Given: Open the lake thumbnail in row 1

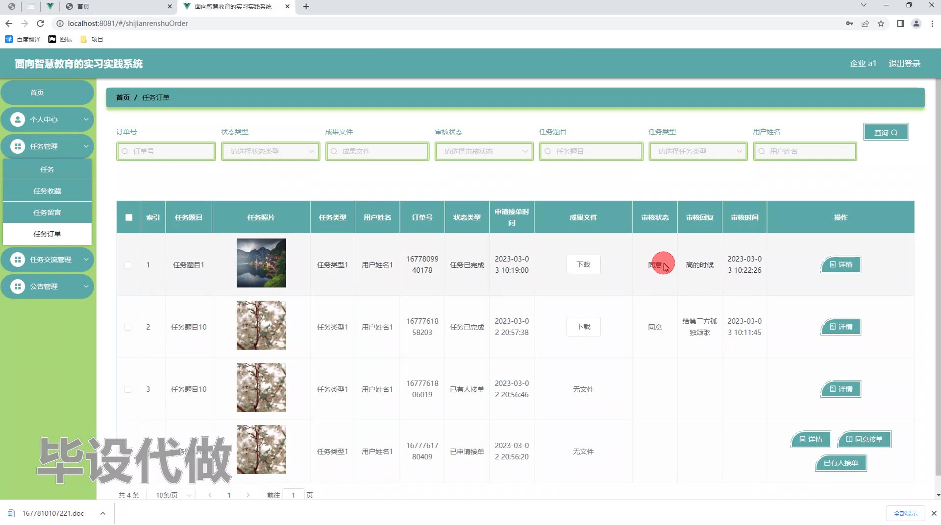Looking at the screenshot, I should click(x=261, y=263).
